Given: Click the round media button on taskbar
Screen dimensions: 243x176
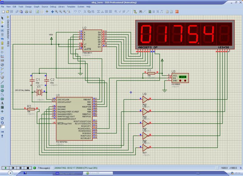Looking at the screenshot, I should click(x=10, y=173).
